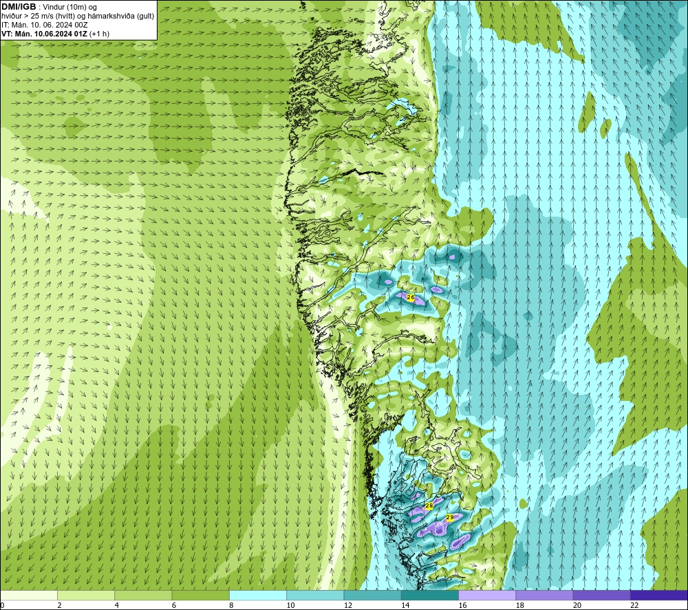Viewport: 688px width, 610px height.
Task: Click the scale value 8 label
Action: 231,606
